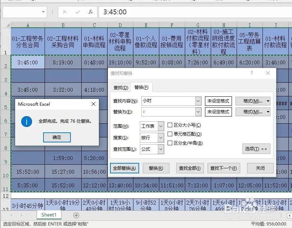The height and width of the screenshot is (228, 292).
Task: Enable the 区分全/半角(B) checkbox
Action: pyautogui.click(x=170, y=143)
